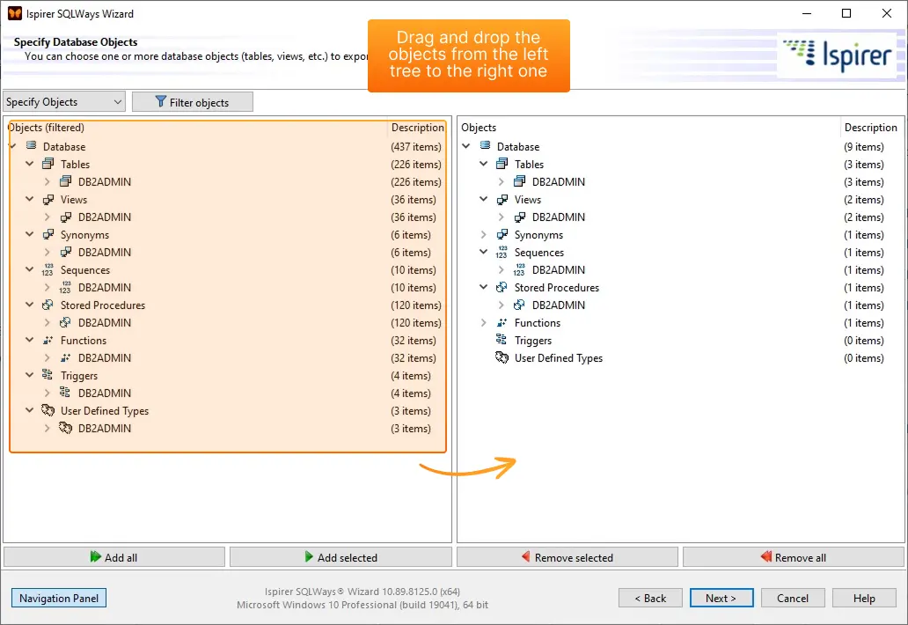Image resolution: width=908 pixels, height=625 pixels.
Task: Click the Cancel button
Action: [793, 598]
